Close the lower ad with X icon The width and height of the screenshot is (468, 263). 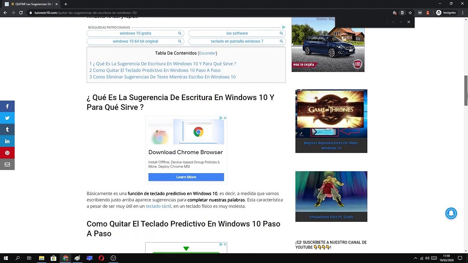225,244
